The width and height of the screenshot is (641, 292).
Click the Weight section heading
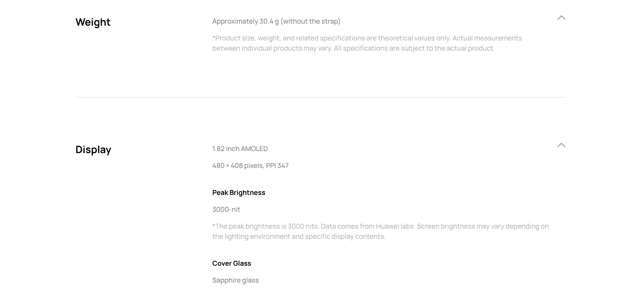point(93,22)
